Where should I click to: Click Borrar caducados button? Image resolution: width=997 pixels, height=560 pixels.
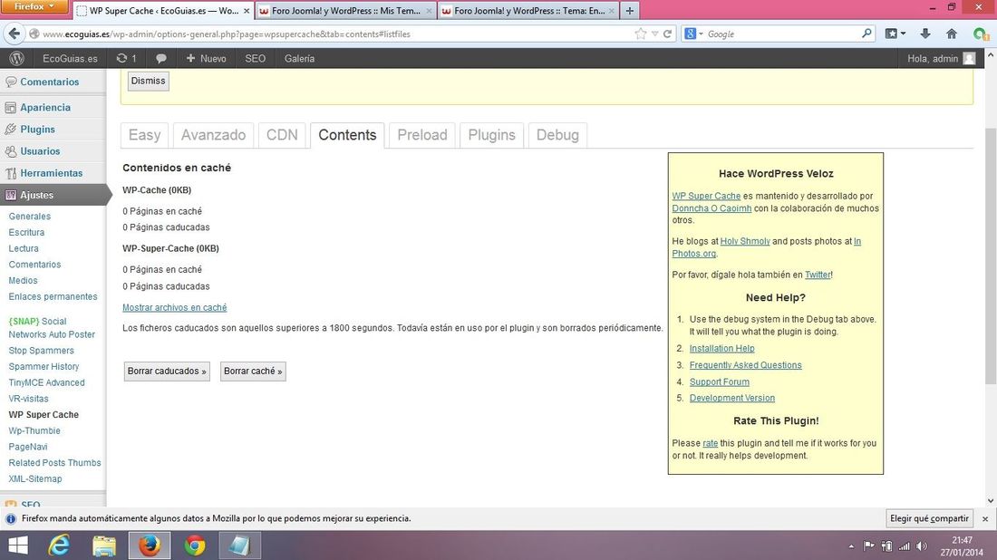(x=167, y=372)
